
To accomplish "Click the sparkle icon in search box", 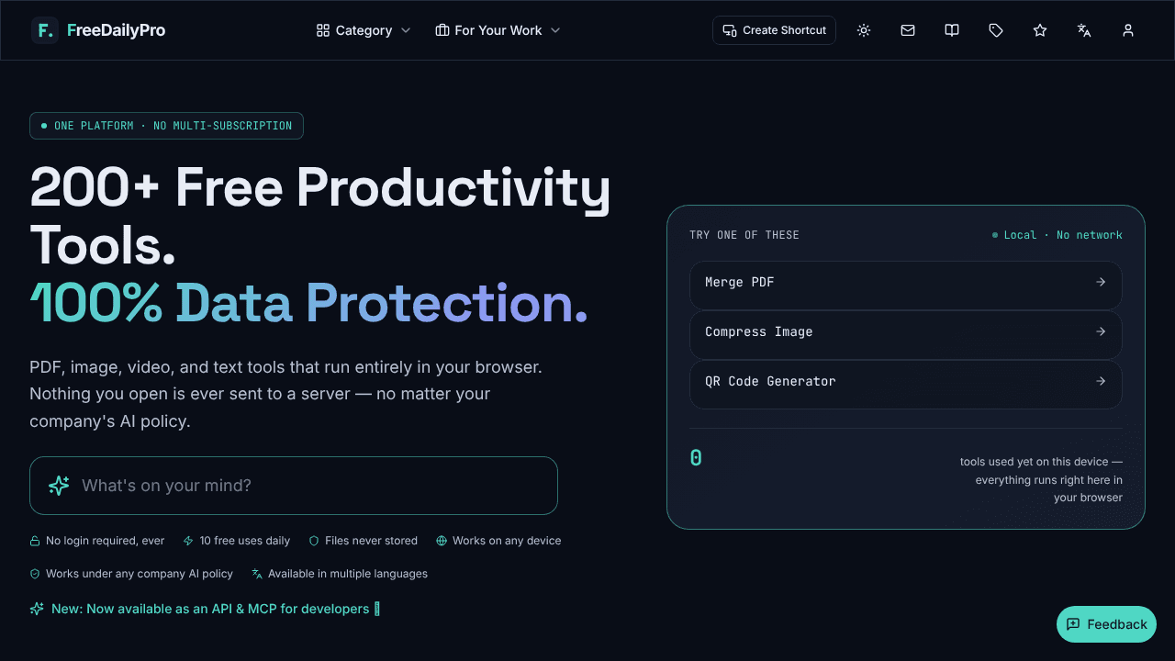I will [59, 486].
